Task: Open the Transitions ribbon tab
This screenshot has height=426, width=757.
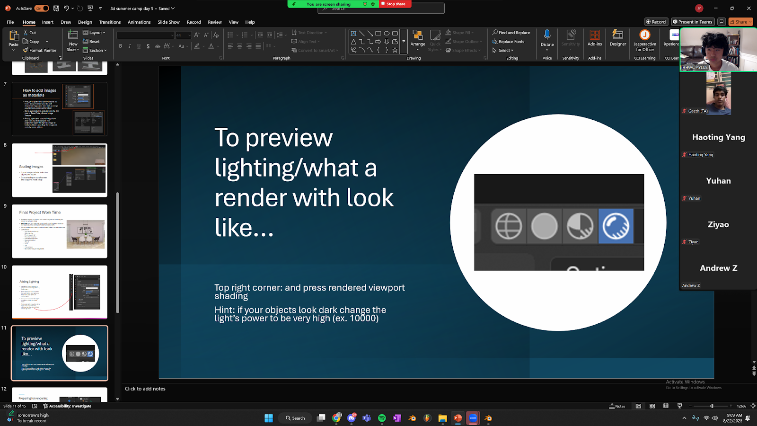Action: (110, 22)
